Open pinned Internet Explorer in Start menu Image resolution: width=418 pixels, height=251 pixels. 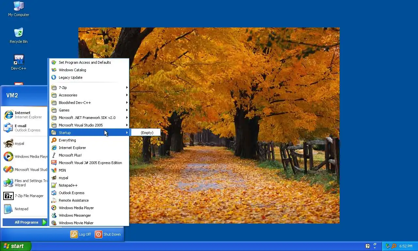click(25, 115)
